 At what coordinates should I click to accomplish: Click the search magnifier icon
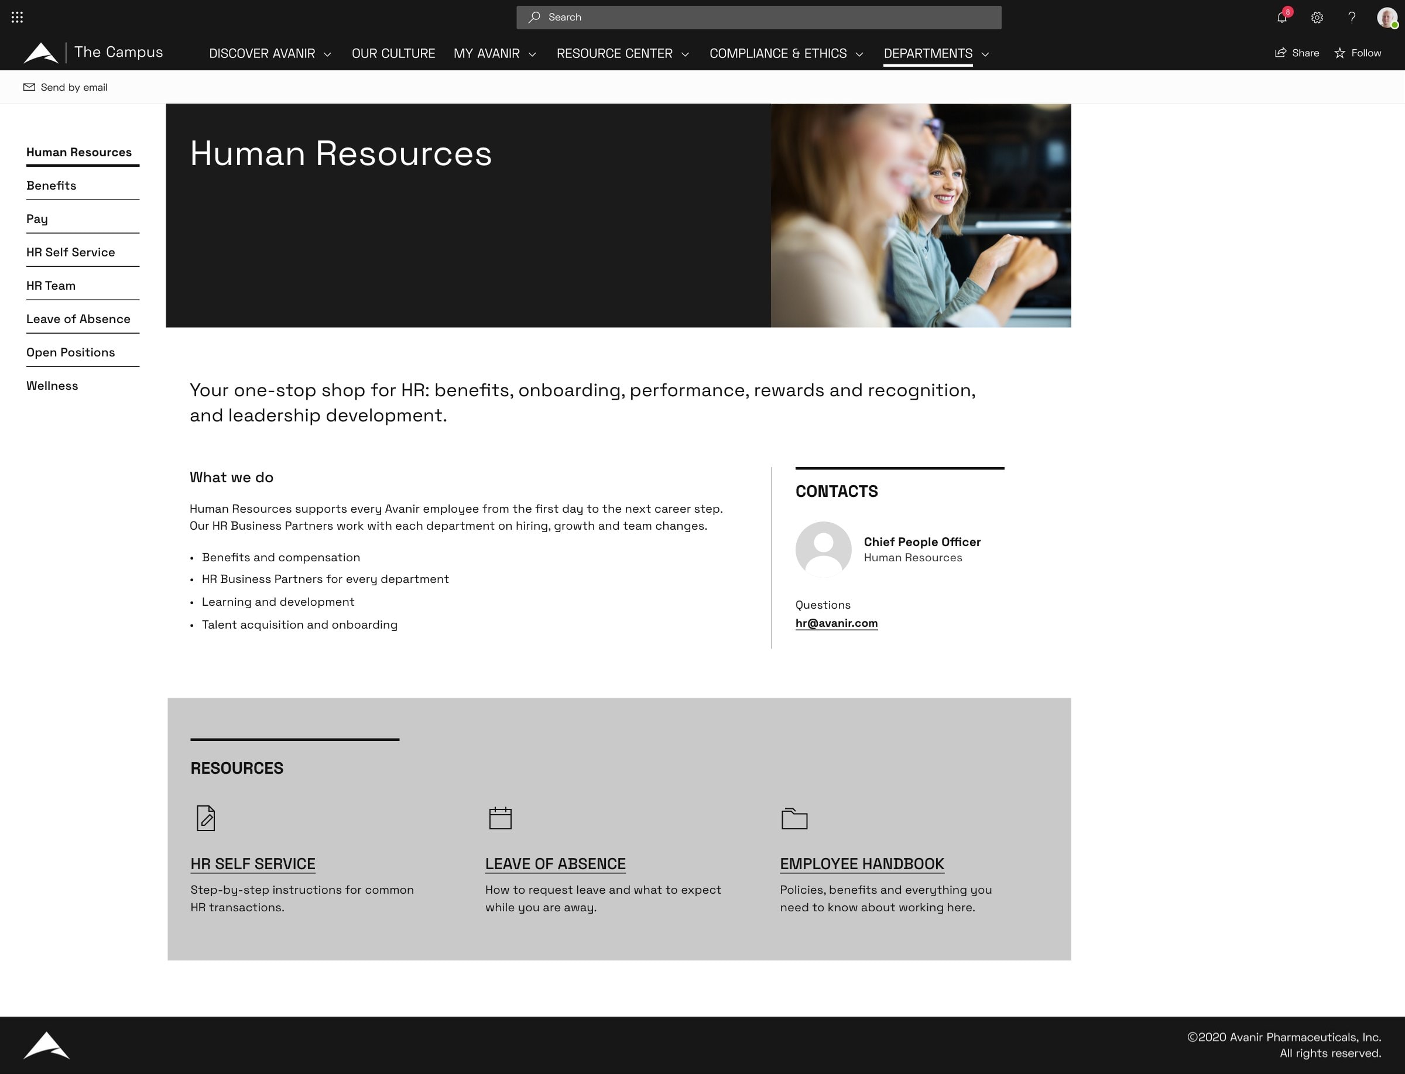[x=534, y=17]
